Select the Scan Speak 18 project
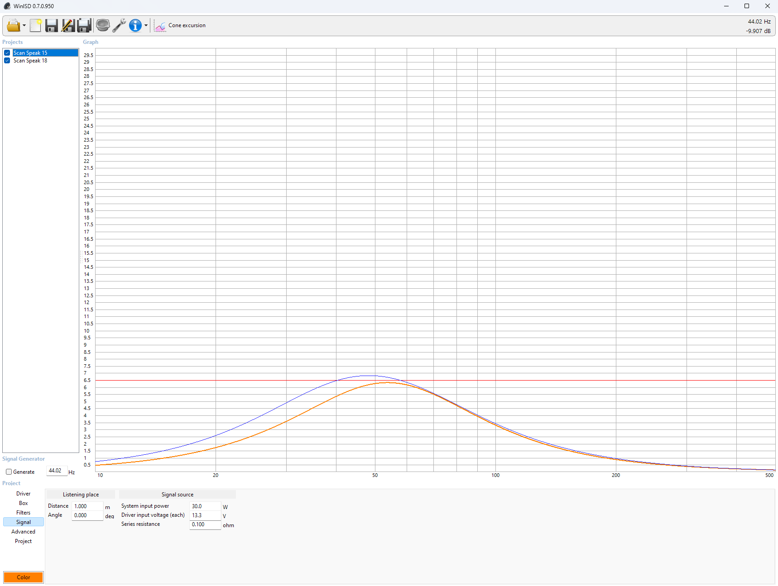 tap(30, 61)
